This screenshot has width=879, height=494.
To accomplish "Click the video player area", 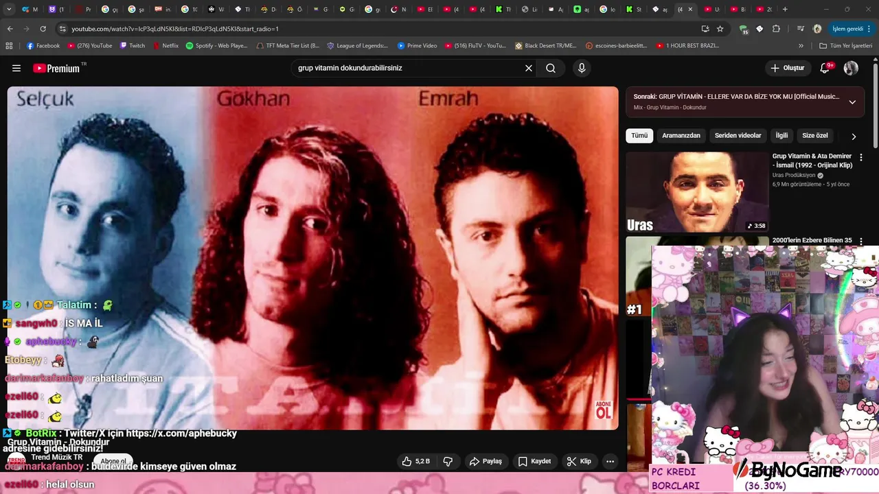I will tap(312, 257).
